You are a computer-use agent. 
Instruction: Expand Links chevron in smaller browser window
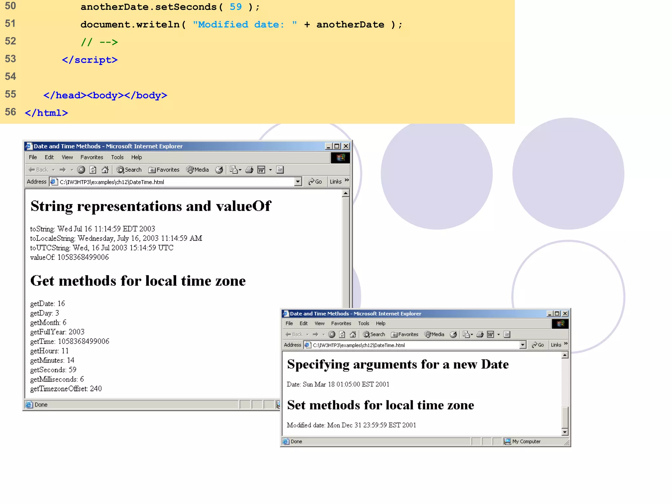point(566,344)
